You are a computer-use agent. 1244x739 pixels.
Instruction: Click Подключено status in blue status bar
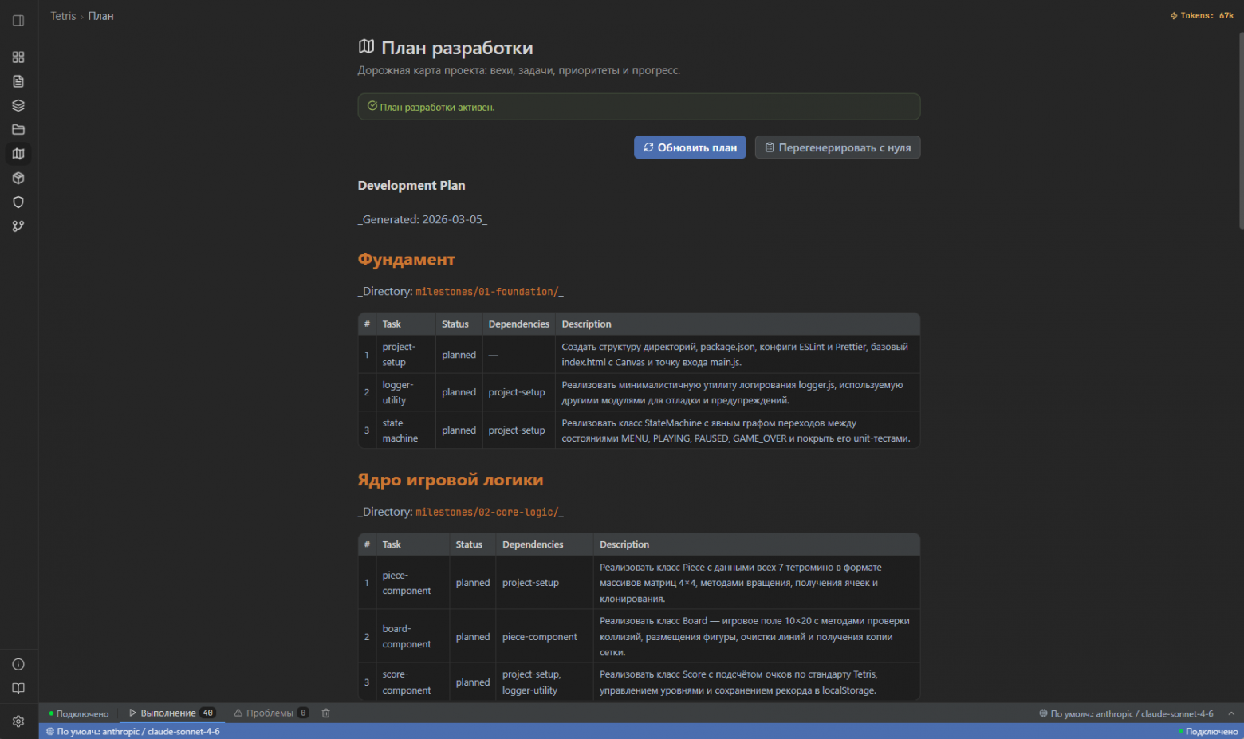click(1208, 731)
